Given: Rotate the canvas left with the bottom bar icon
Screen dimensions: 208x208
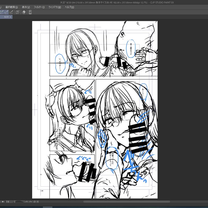Looking at the screenshot, I should click(x=27, y=202).
